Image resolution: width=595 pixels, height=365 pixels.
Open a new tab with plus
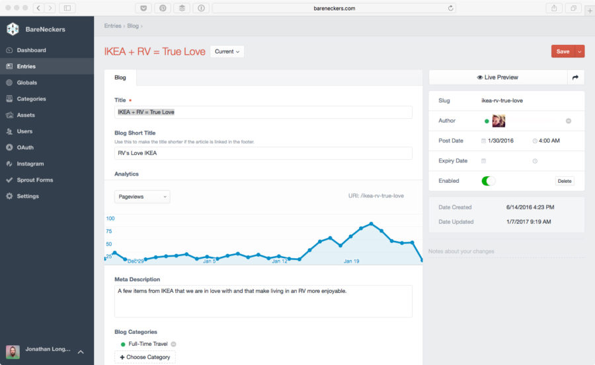coord(590,11)
